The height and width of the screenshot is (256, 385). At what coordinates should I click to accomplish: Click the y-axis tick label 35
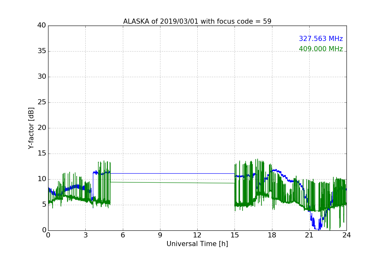tap(42, 51)
